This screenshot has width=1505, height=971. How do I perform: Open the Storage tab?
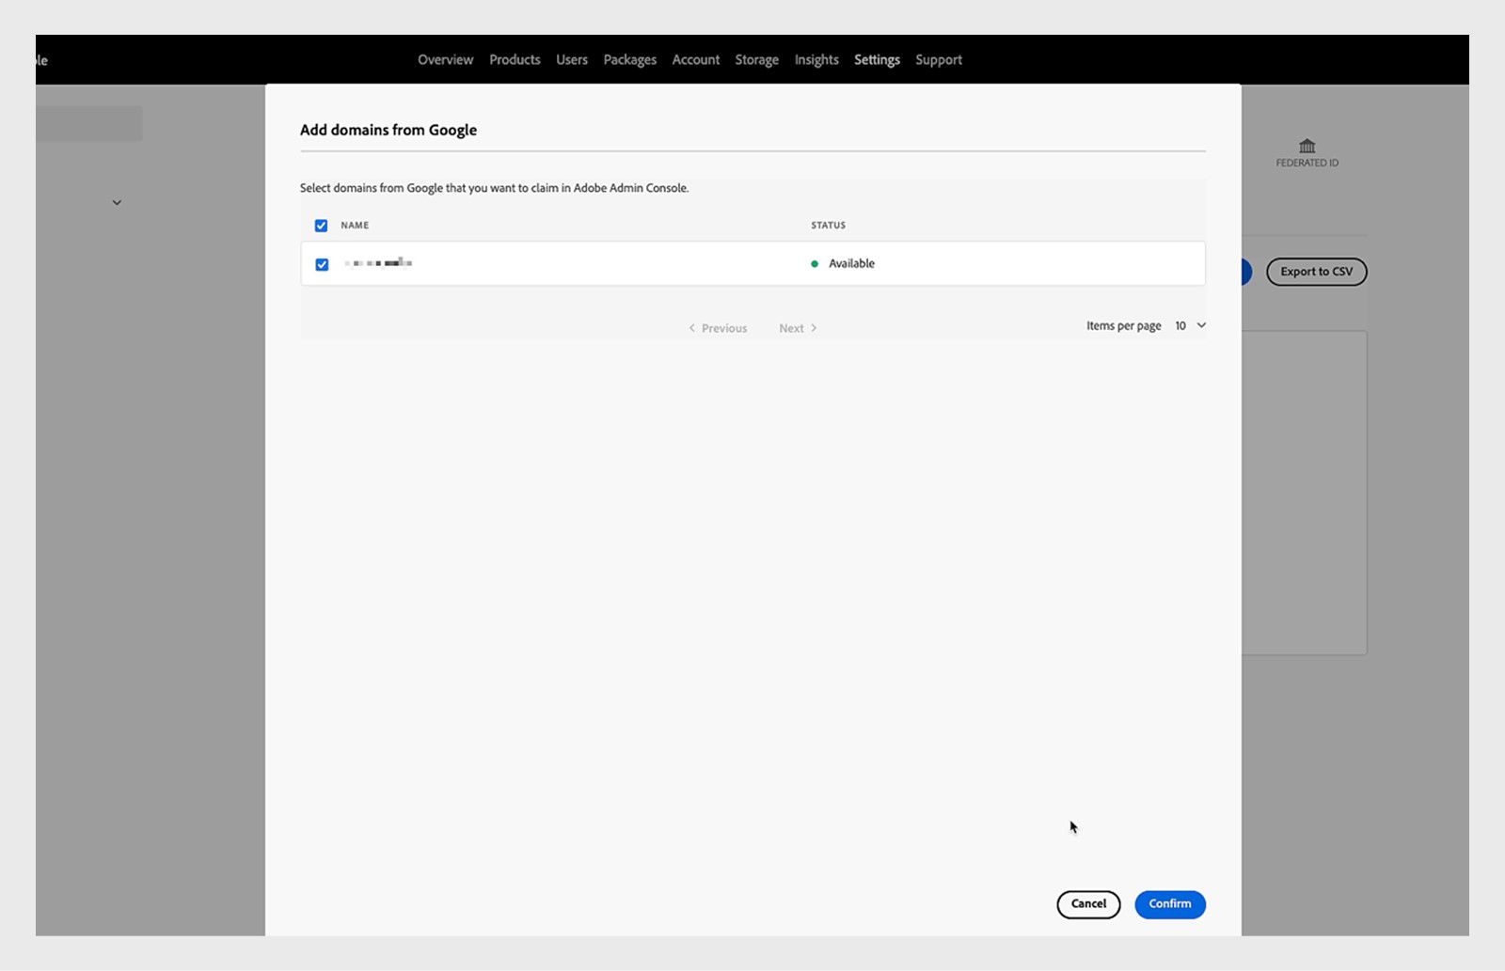(757, 60)
